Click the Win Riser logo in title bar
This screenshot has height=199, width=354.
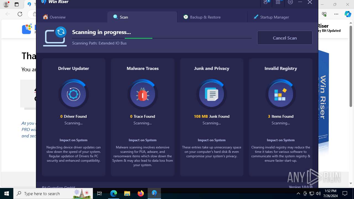[x=43, y=2]
